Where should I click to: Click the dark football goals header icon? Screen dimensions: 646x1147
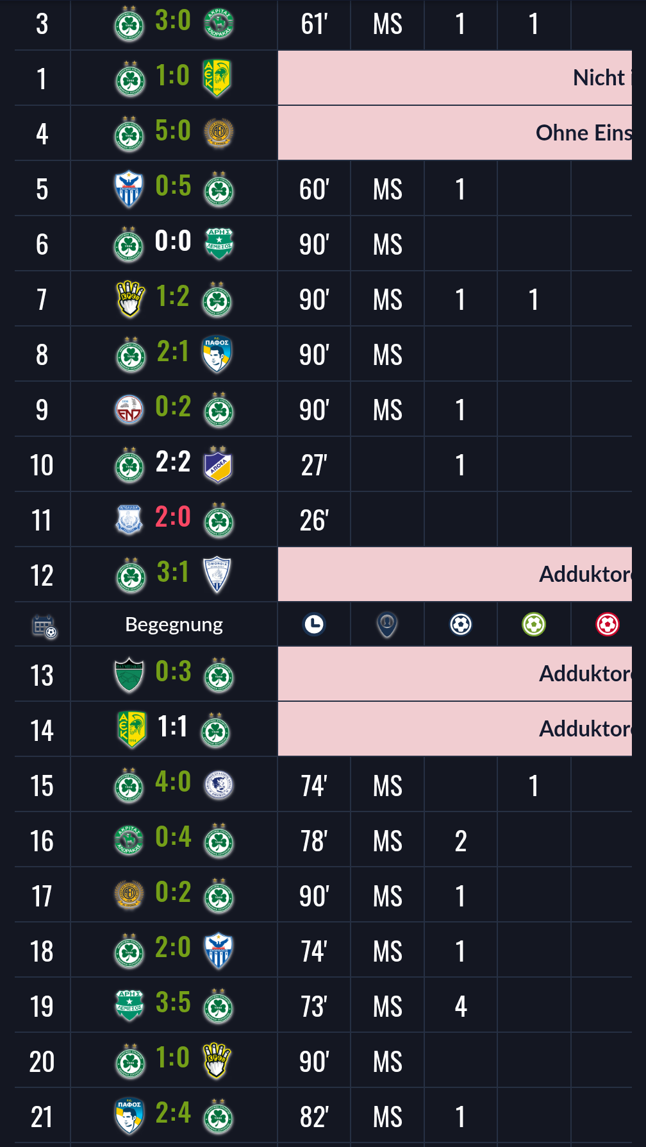(461, 624)
